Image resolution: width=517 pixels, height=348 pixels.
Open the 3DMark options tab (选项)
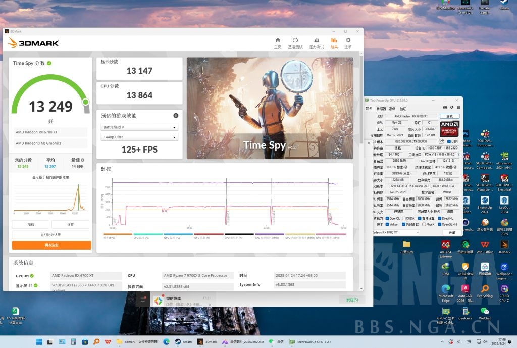click(348, 43)
